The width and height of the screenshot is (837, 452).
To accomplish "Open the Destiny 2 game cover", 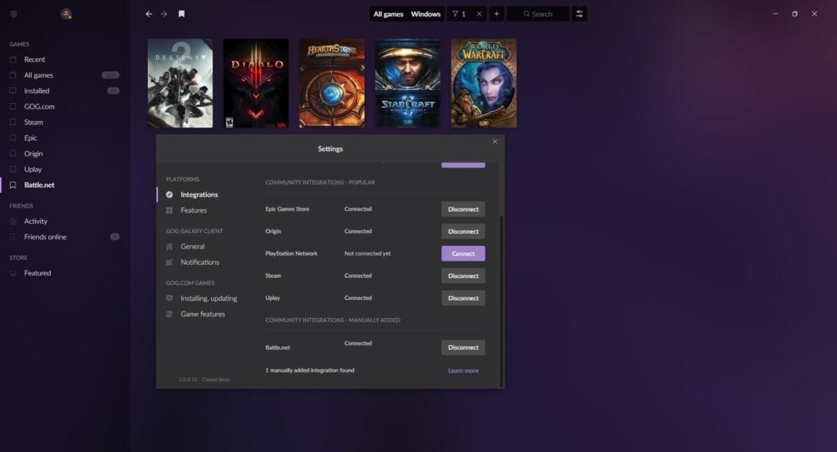I will tap(180, 83).
